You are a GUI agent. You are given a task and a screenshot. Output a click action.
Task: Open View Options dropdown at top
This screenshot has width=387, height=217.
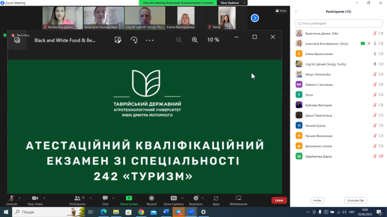232,3
